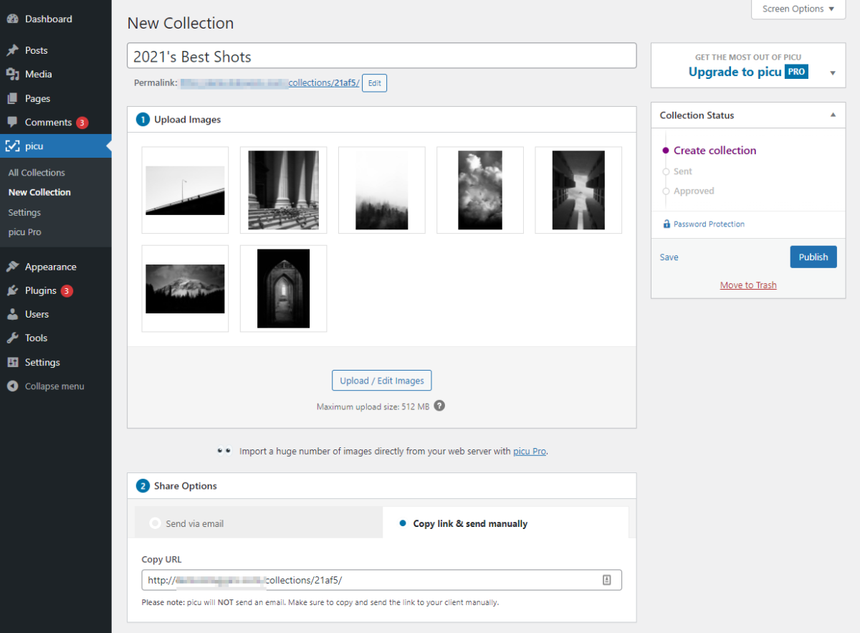Select the clouds thumbnail
Viewport: 860px width, 633px height.
tap(480, 191)
